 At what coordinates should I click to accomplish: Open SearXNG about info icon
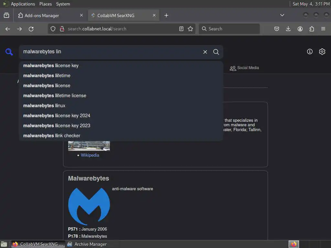click(310, 51)
